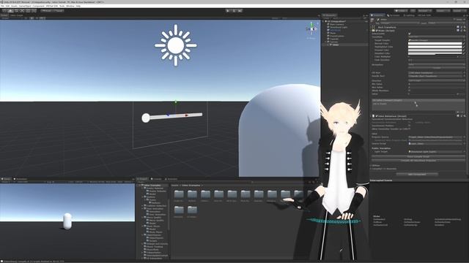Add entry to On Value Changed list
The height and width of the screenshot is (263, 469).
pyautogui.click(x=458, y=113)
